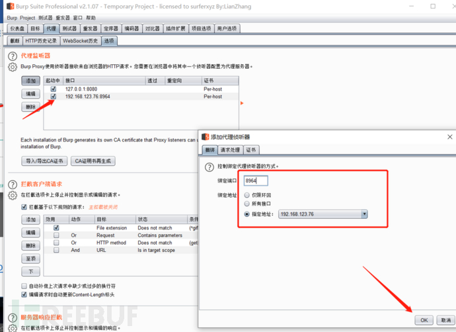The image size is (456, 332).
Task: Switch to the 对比器 tab
Action: click(153, 28)
